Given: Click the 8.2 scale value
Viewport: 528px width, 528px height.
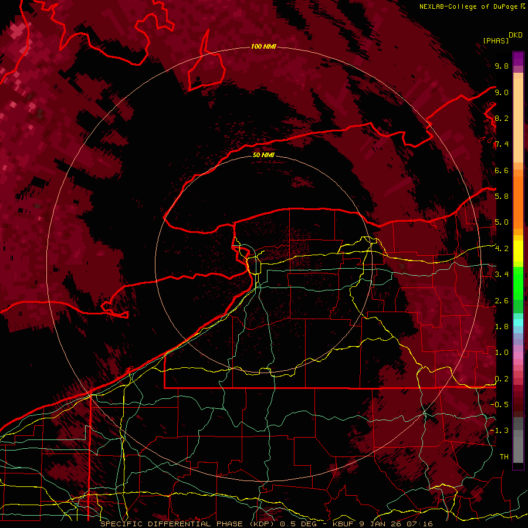Looking at the screenshot, I should (502, 118).
